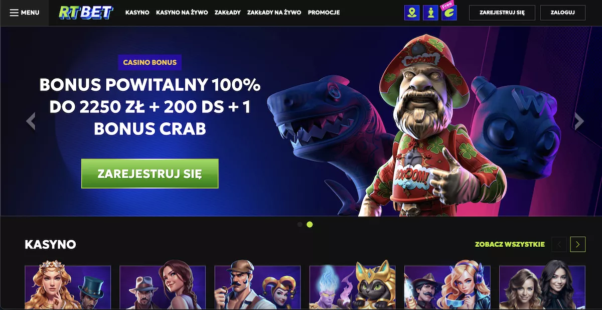Image resolution: width=602 pixels, height=310 pixels.
Task: Open the golden cat game thumbnail
Action: tap(353, 287)
